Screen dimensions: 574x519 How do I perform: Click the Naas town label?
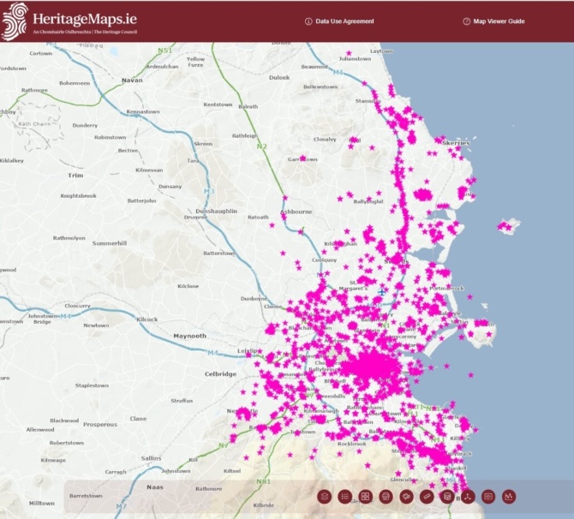point(155,487)
